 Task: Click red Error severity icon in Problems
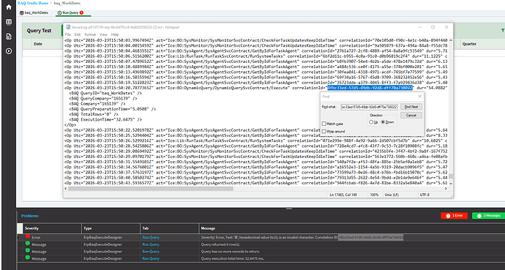(28, 236)
